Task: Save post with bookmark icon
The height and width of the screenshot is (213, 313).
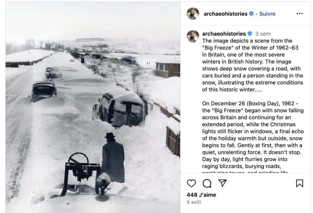Action: pos(300,183)
